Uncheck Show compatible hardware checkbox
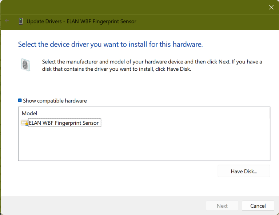 [20, 100]
